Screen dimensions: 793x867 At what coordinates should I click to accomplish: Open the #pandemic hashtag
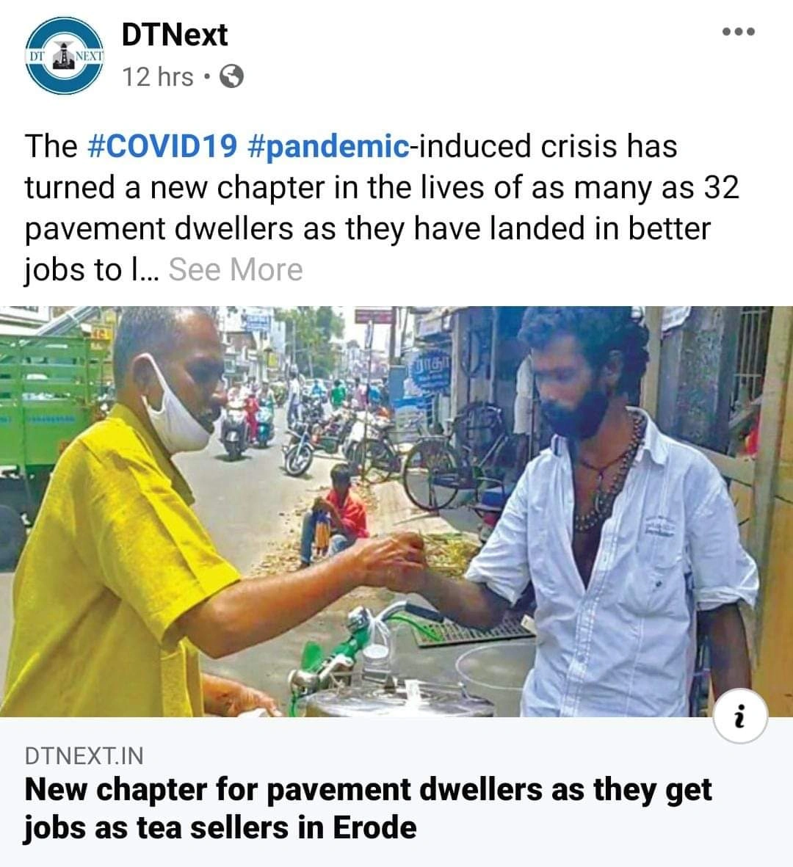tap(329, 147)
